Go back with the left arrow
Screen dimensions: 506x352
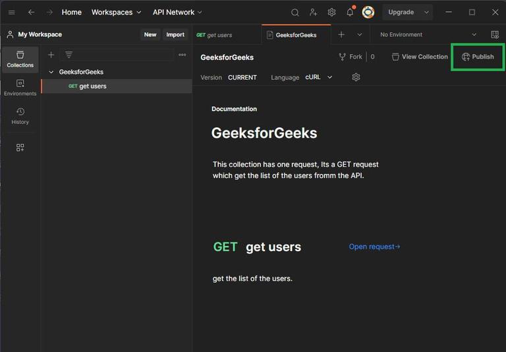(x=32, y=13)
